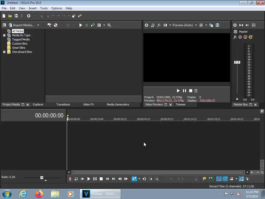This screenshot has height=199, width=265.
Task: Select Smart Bins folder
Action: tap(19, 48)
